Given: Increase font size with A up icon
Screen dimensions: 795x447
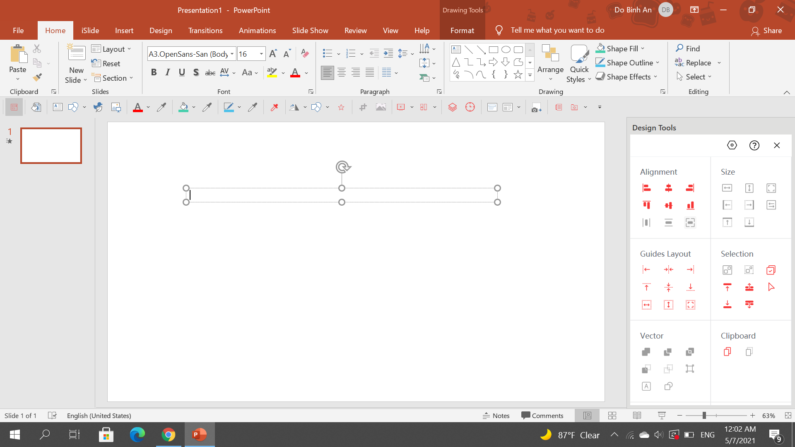Looking at the screenshot, I should coord(273,53).
